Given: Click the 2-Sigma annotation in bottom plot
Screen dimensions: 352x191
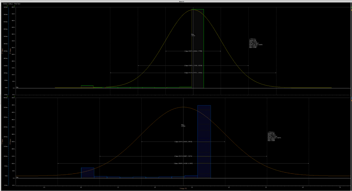Looking at the screenshot, I should click(183, 156).
